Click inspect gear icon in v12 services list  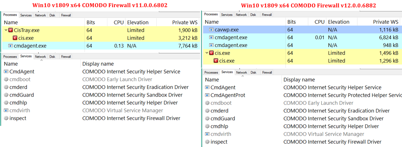click(x=207, y=142)
